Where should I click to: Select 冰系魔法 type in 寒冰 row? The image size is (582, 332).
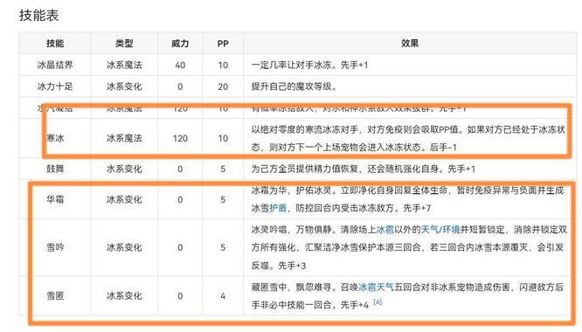(x=124, y=138)
